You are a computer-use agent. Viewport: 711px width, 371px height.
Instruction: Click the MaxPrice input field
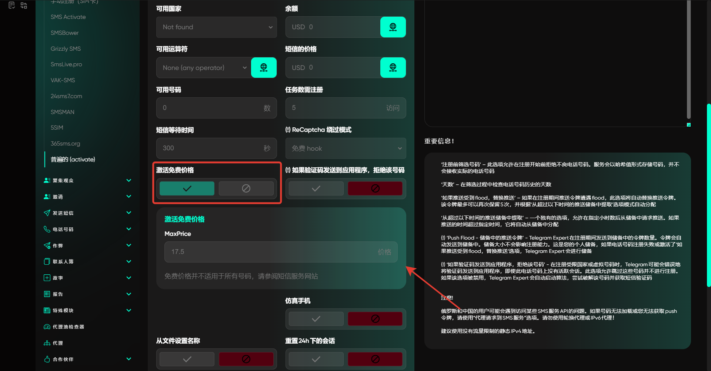coord(274,252)
